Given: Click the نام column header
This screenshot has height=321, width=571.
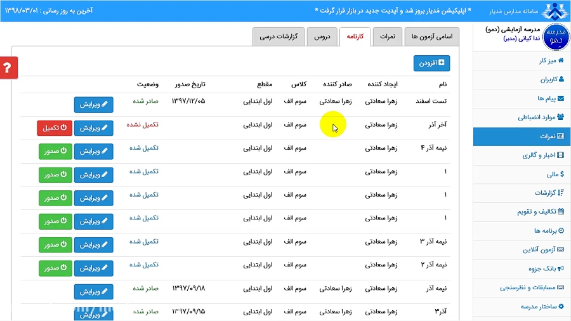Looking at the screenshot, I should (x=442, y=84).
